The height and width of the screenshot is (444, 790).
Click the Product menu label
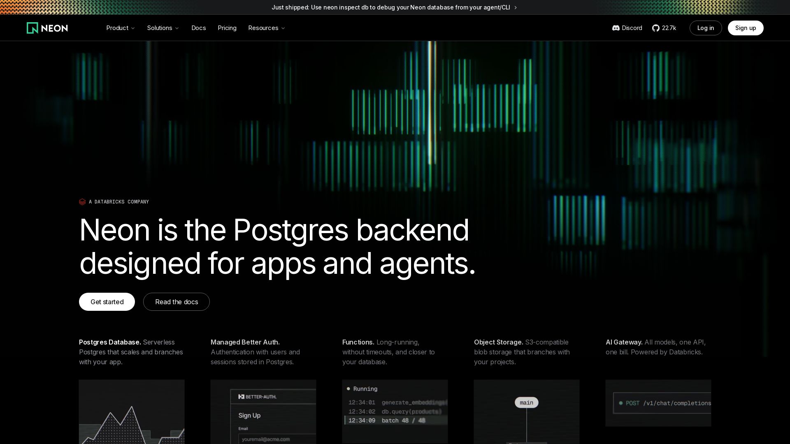(x=117, y=28)
